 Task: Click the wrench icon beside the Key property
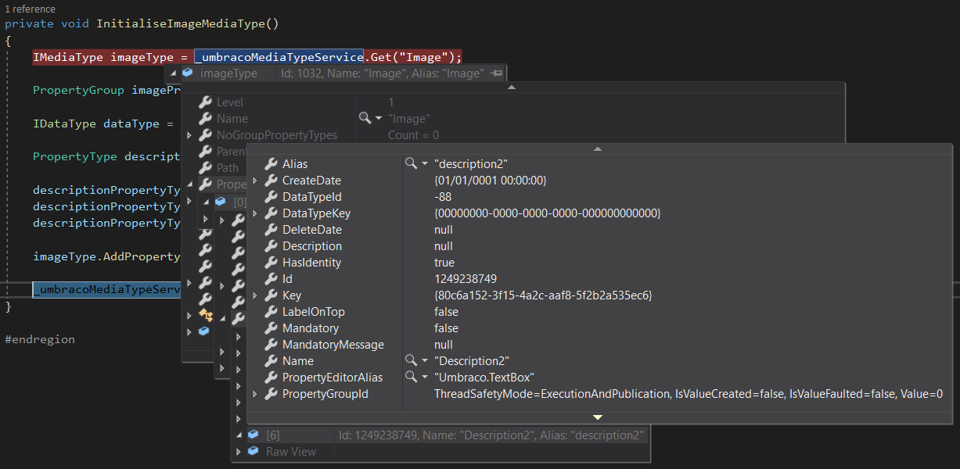271,295
